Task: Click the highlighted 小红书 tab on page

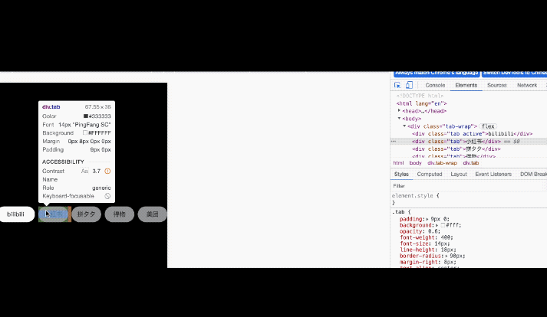Action: click(53, 214)
